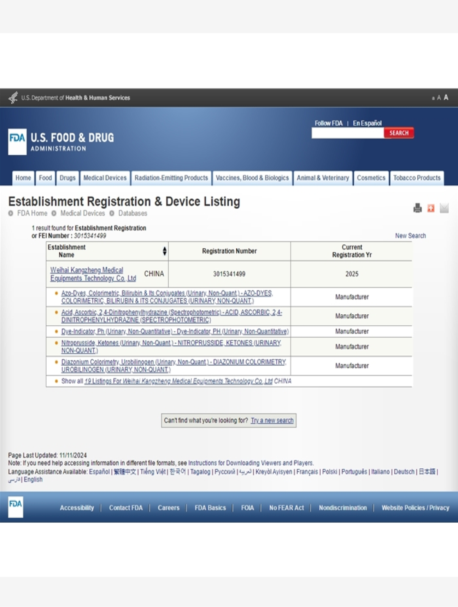
Task: Select Português language assistance
Action: 355,472
